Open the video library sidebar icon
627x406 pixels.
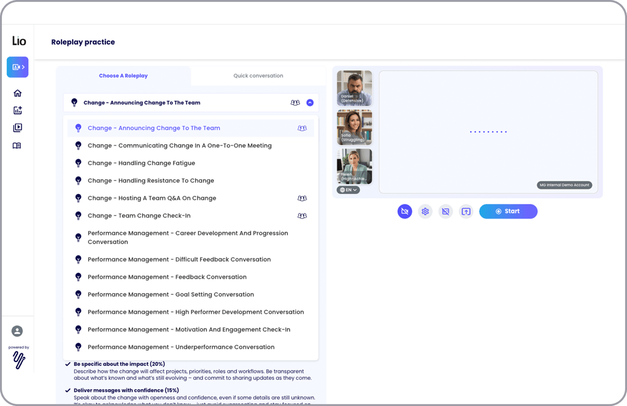(x=18, y=128)
